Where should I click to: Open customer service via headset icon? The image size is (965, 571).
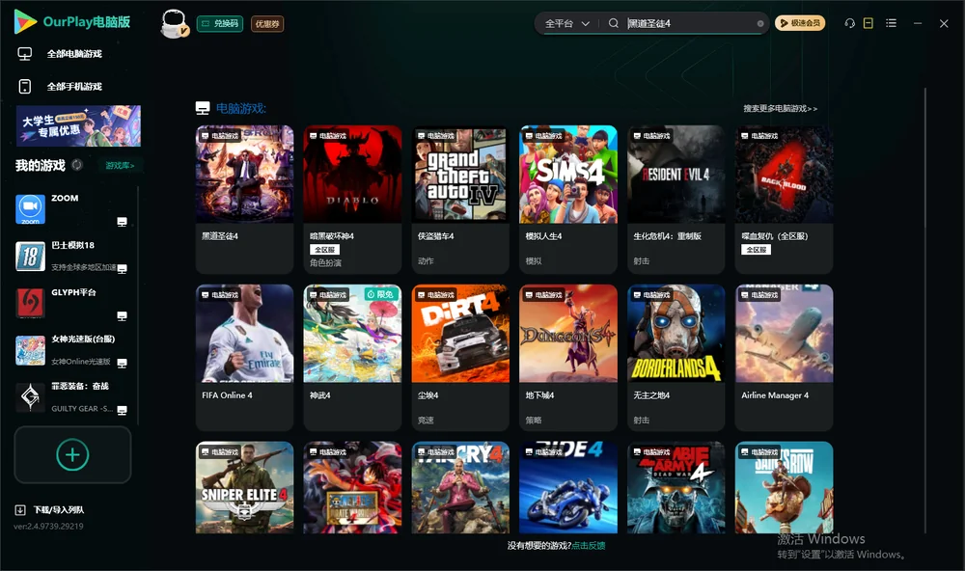tap(849, 23)
